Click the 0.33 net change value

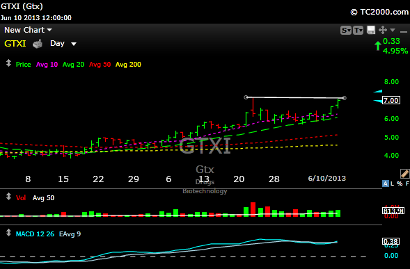coord(391,41)
